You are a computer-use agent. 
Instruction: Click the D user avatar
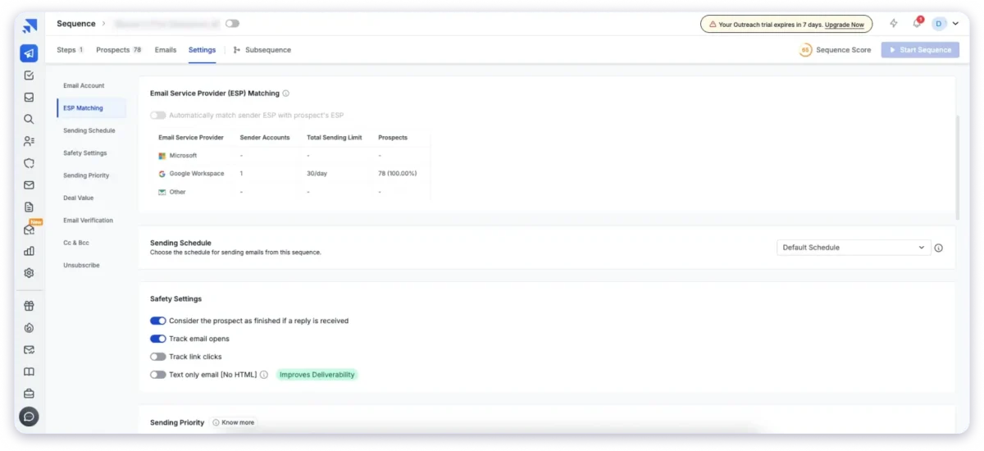pos(940,24)
